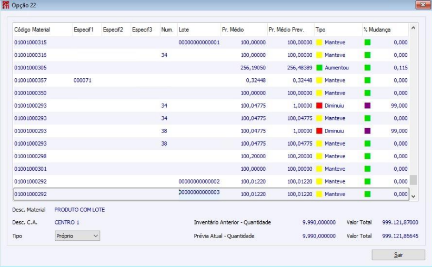Select material code 01001000301
432x267 pixels.
[31, 169]
